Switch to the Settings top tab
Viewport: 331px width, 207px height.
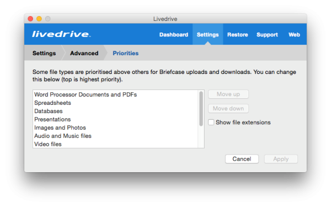(207, 35)
